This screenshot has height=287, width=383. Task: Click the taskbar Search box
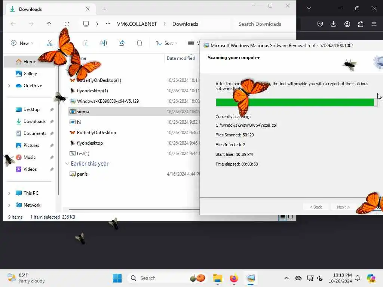(x=167, y=278)
